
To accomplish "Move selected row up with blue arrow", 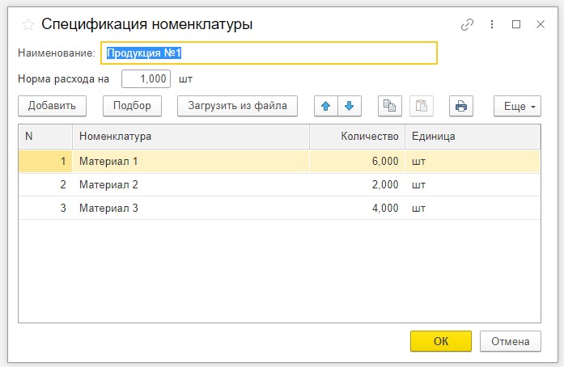I will click(326, 106).
